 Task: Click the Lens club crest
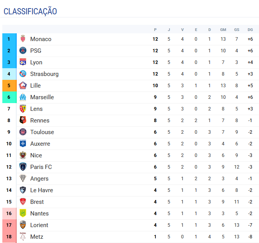tap(23, 109)
